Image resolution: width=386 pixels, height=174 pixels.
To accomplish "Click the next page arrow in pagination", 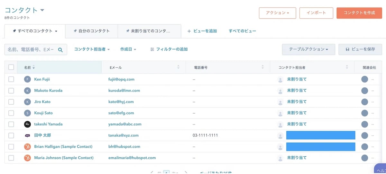I will pos(186,172).
